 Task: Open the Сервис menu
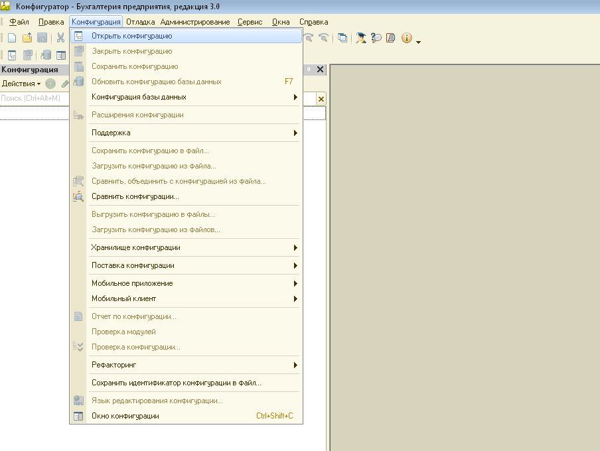tap(250, 22)
